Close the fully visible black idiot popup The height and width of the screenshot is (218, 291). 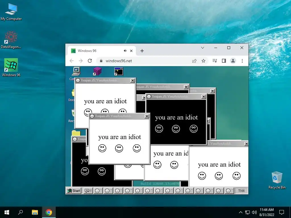tap(204, 97)
